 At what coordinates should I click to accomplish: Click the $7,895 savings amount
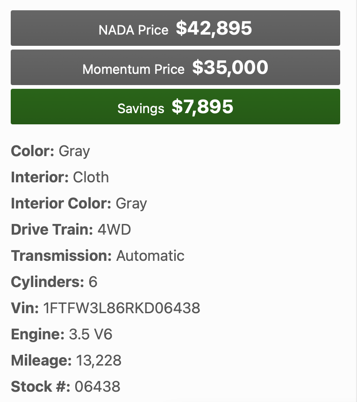pyautogui.click(x=202, y=107)
